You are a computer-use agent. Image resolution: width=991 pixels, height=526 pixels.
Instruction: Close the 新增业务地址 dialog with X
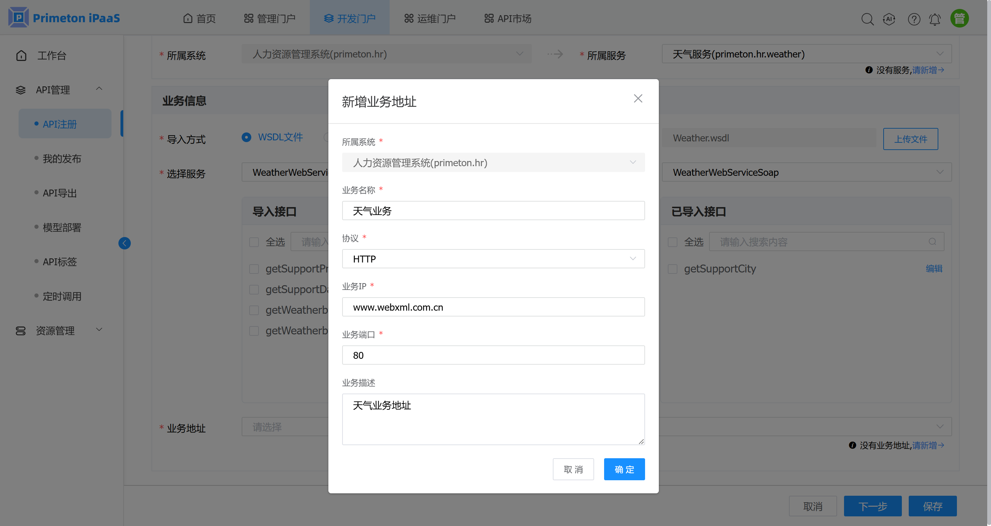tap(638, 98)
